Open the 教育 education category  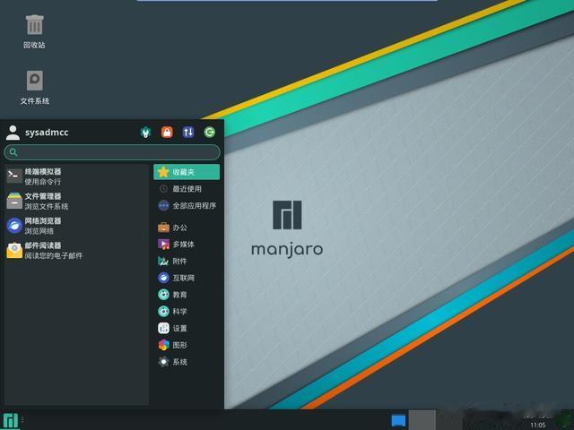click(187, 295)
